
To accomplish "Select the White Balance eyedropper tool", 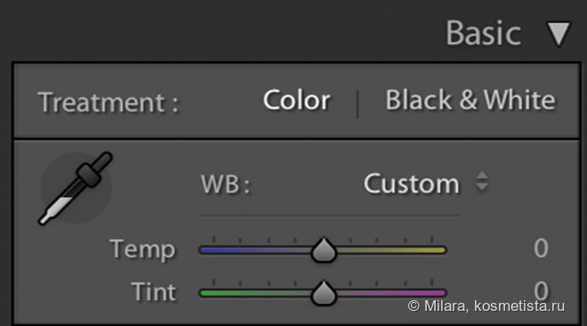I will (x=76, y=188).
